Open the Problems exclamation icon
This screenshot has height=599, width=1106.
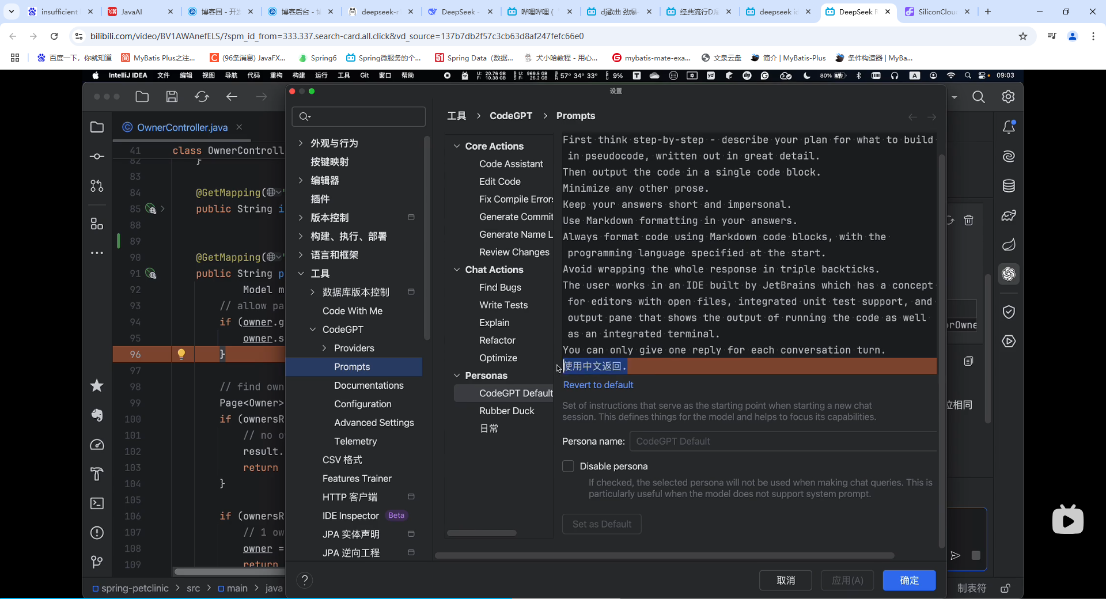(97, 533)
